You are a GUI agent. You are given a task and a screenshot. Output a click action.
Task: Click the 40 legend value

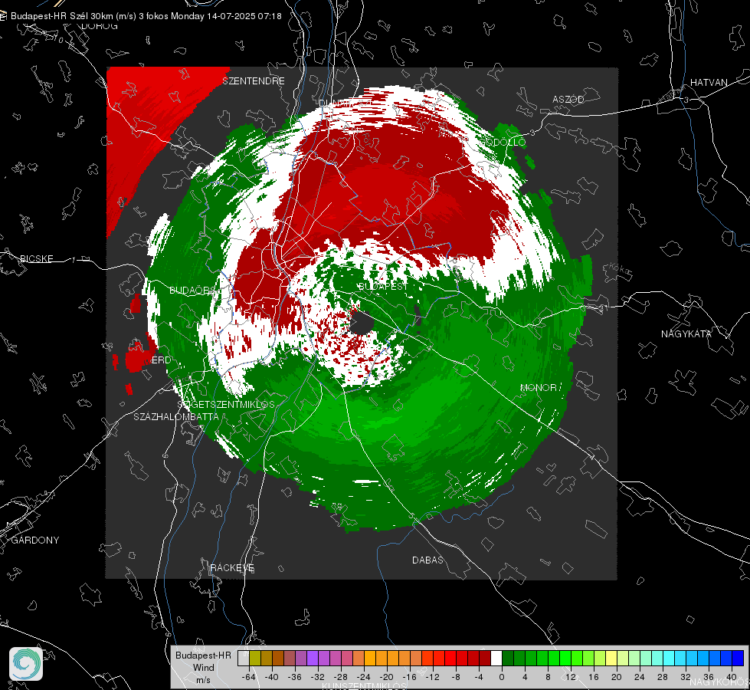coord(732,677)
